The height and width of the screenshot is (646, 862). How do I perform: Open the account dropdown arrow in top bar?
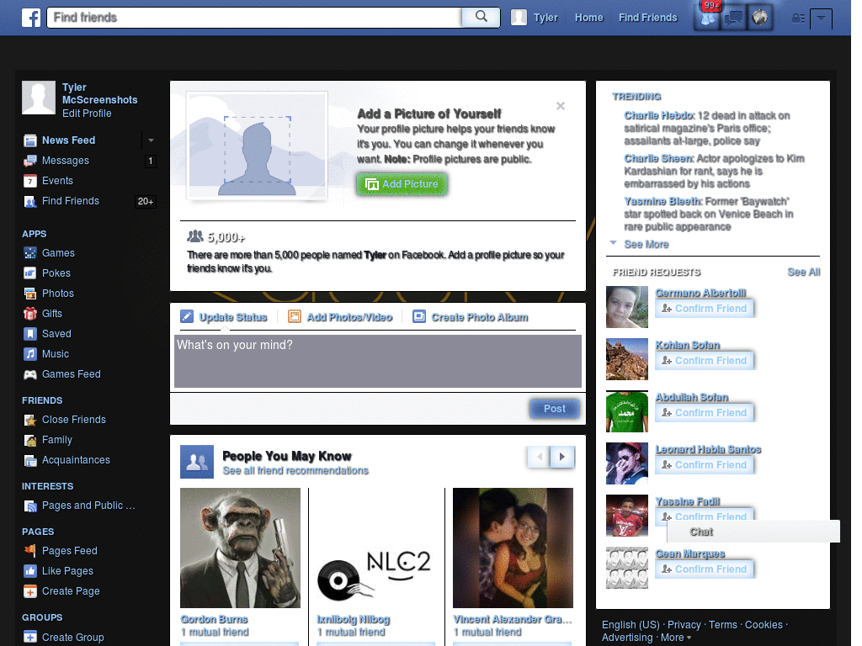pos(821,19)
